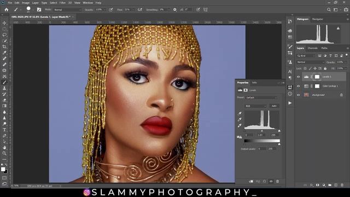The width and height of the screenshot is (350, 197).
Task: Sample image to set gray point eyedropper
Action: tap(240, 119)
